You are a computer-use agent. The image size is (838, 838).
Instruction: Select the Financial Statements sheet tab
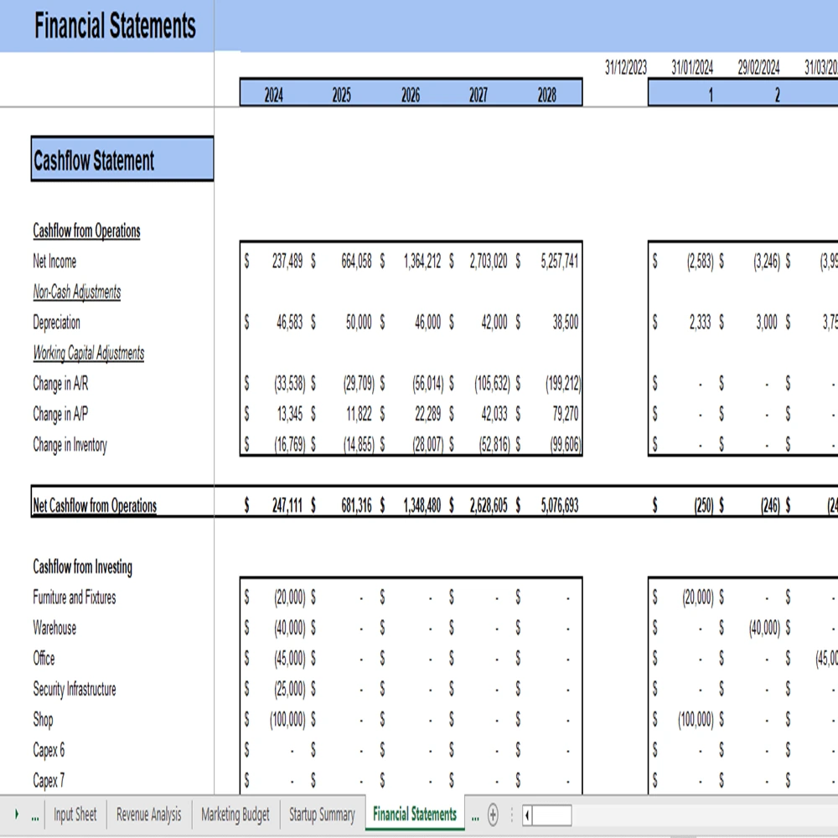tap(415, 814)
